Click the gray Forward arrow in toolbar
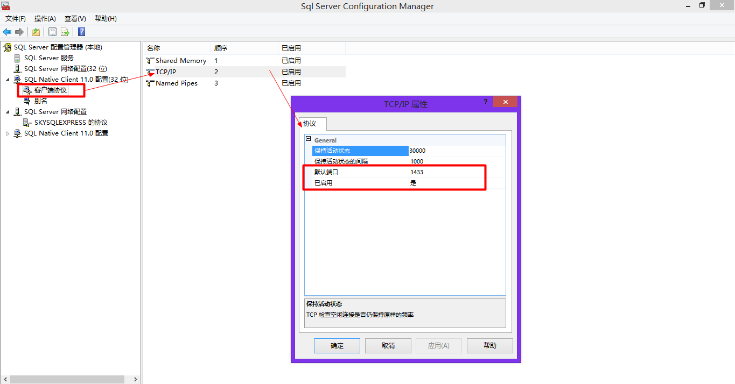 (19, 32)
